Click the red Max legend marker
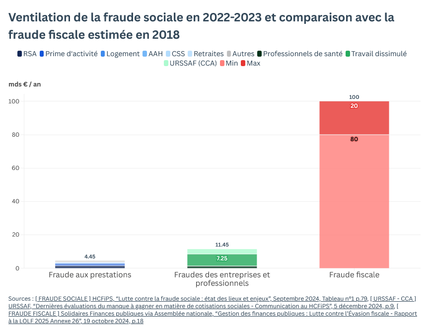Viewport: 430px width, 333px height. coord(243,63)
